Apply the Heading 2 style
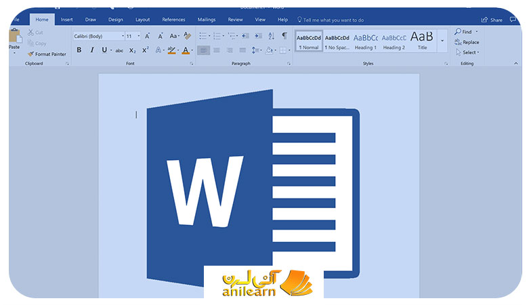The width and height of the screenshot is (531, 305). 394,41
